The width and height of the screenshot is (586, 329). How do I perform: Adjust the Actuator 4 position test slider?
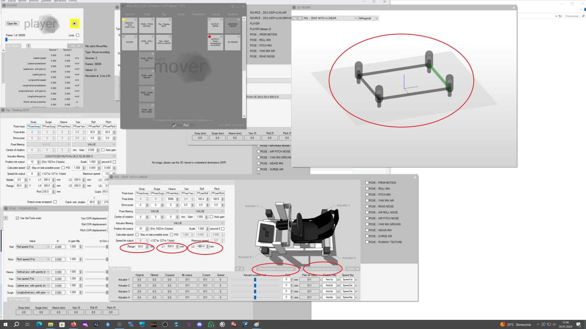[x=255, y=298]
